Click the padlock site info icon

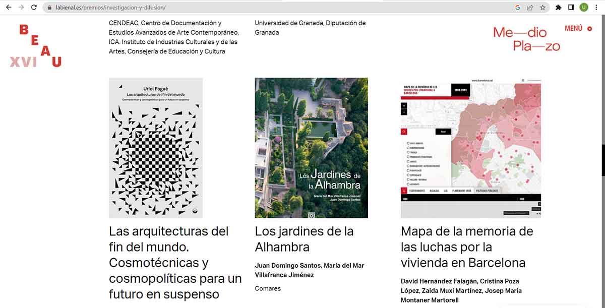pyautogui.click(x=49, y=8)
